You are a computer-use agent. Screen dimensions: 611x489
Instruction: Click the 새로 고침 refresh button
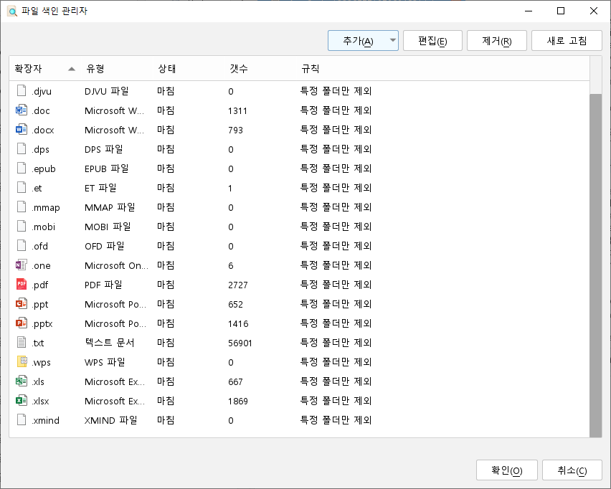567,41
